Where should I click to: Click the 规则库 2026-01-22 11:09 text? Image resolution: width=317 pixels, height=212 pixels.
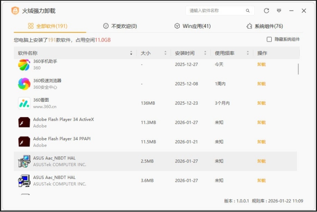point(277,201)
